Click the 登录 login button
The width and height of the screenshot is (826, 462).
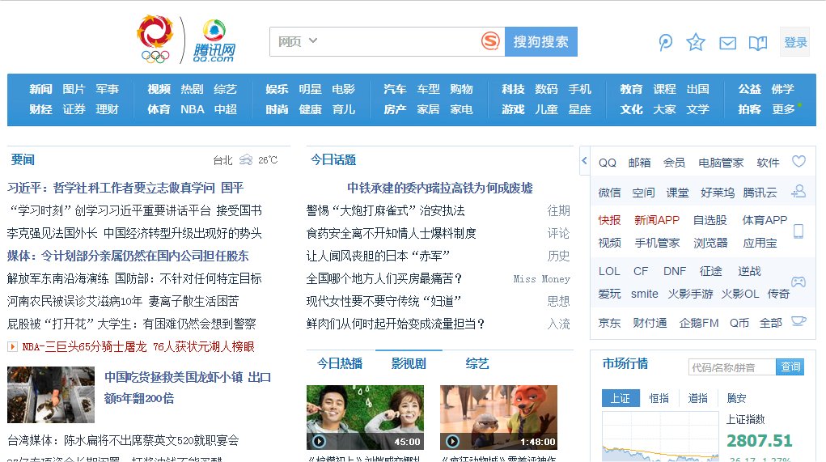(795, 43)
